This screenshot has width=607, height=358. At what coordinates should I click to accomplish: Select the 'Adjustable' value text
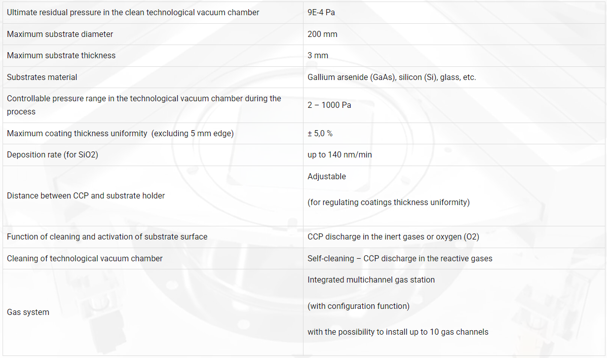[x=326, y=177]
